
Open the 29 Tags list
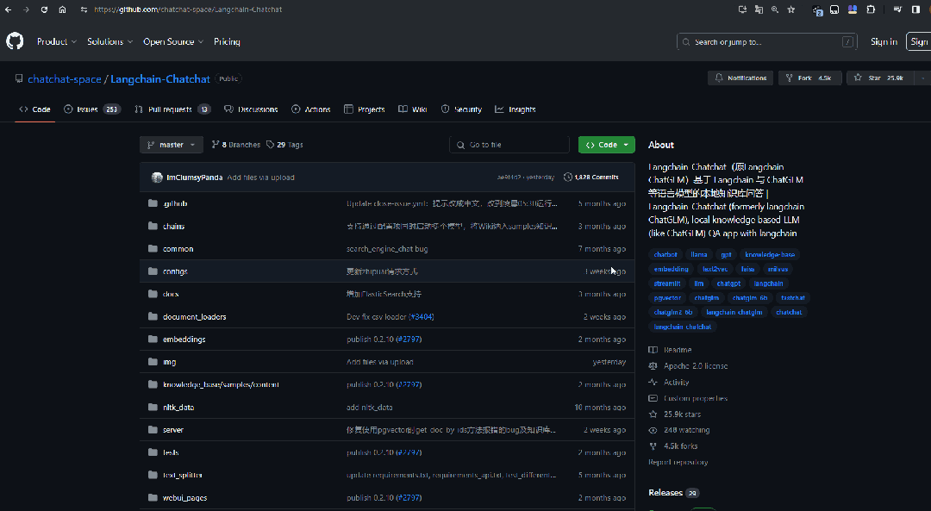pyautogui.click(x=284, y=144)
